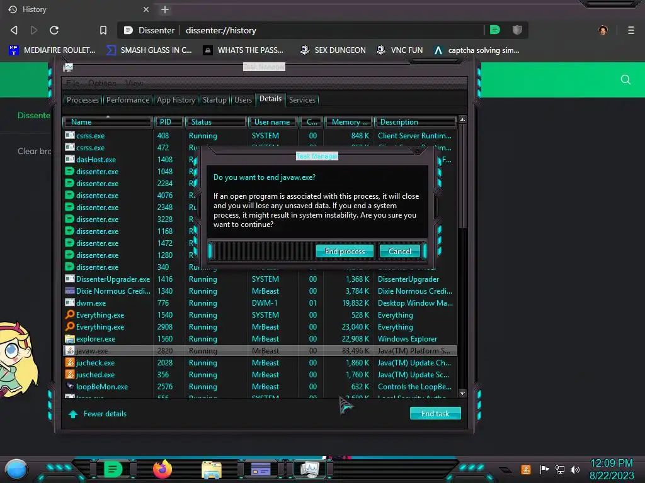Search history with the magnifier icon
Image resolution: width=645 pixels, height=483 pixels.
(x=625, y=80)
